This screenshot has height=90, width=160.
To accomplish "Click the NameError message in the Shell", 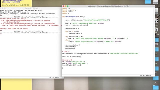I will [x=14, y=29].
